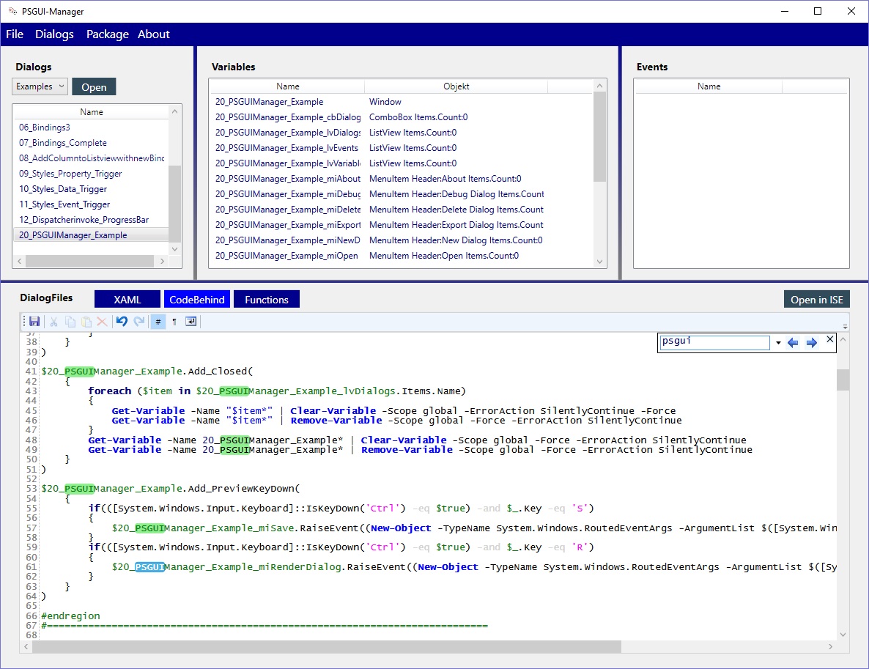Go to next search match arrow

pos(812,342)
